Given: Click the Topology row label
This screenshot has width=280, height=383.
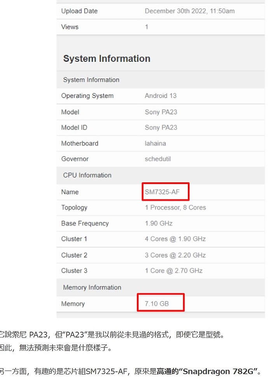Looking at the screenshot, I should click(74, 208).
